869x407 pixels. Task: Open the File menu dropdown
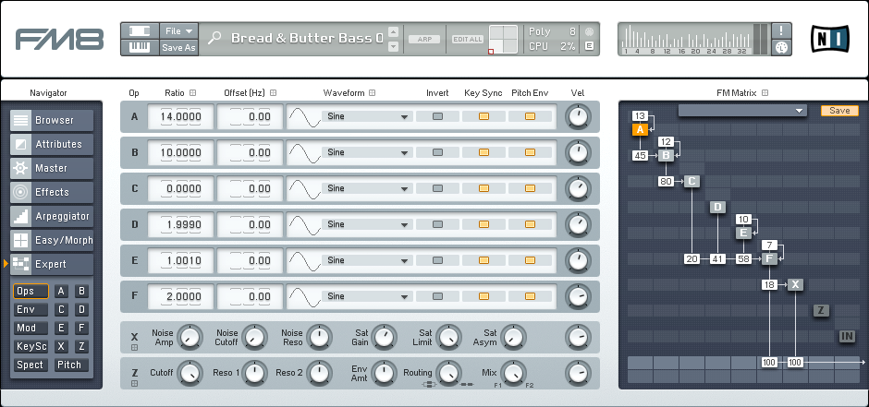[x=178, y=30]
